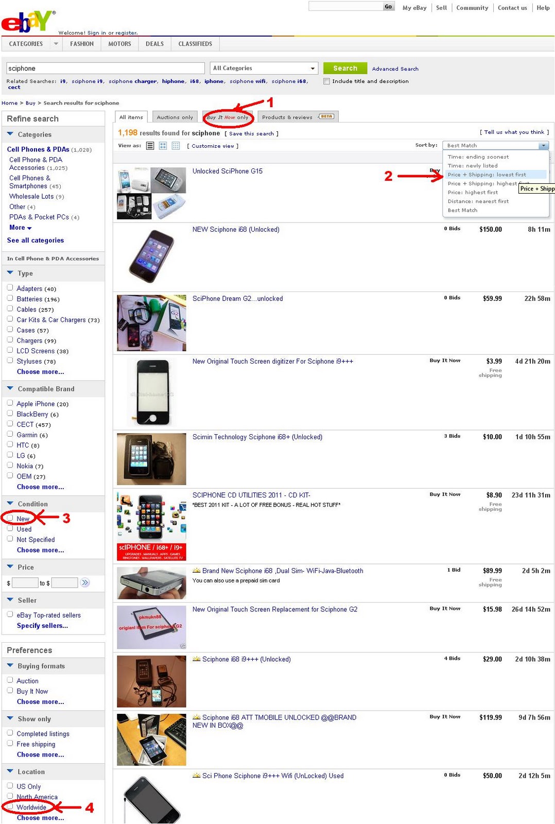Click top-rated icon beside Sciphone i68 ATT TMOBILE
The height and width of the screenshot is (824, 555).
pos(196,717)
